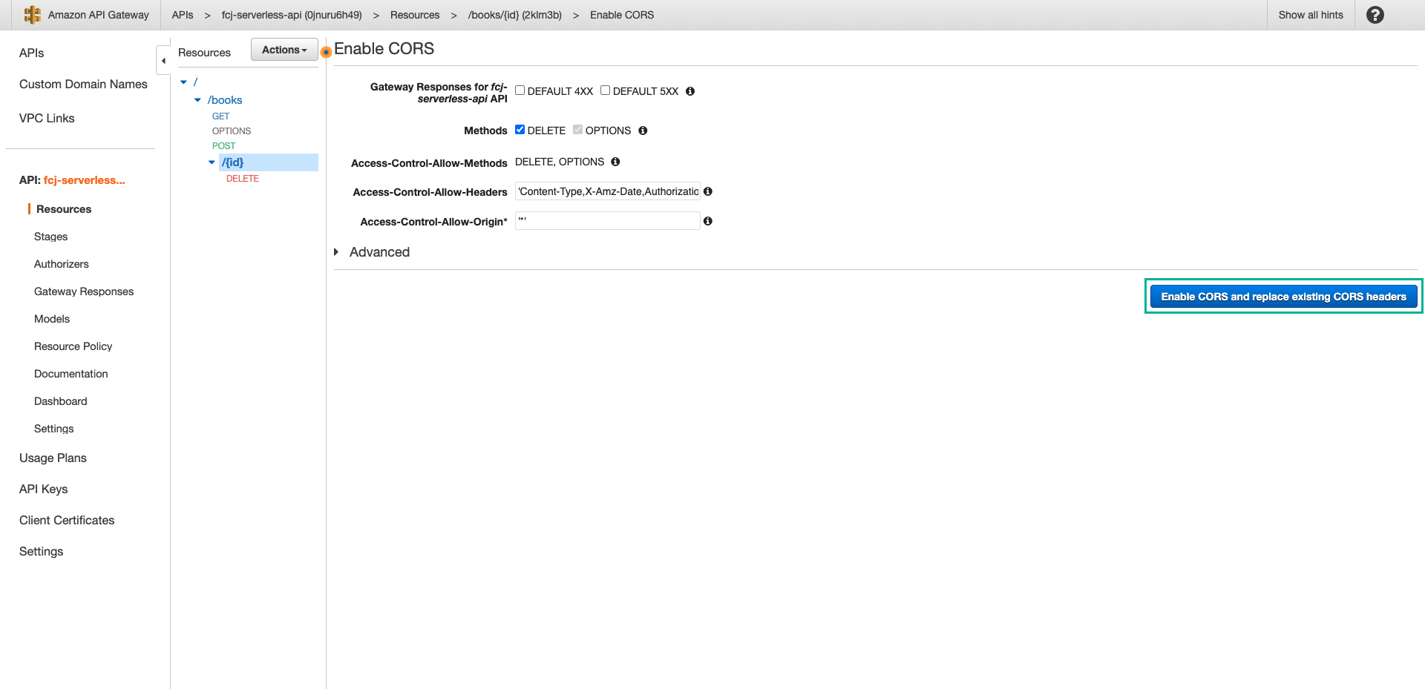Open the help question mark icon

(x=1375, y=15)
